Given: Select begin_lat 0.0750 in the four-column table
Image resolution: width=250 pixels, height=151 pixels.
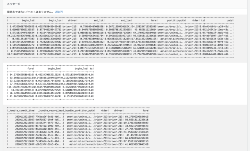Looking at the screenshot, I should (75, 93).
